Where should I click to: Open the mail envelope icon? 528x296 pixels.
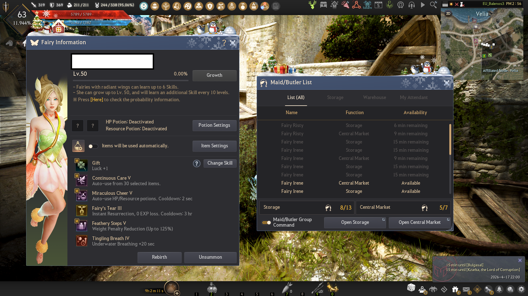pos(466,289)
